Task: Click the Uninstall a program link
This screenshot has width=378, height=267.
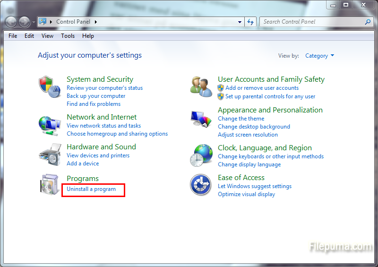Action: pyautogui.click(x=91, y=189)
